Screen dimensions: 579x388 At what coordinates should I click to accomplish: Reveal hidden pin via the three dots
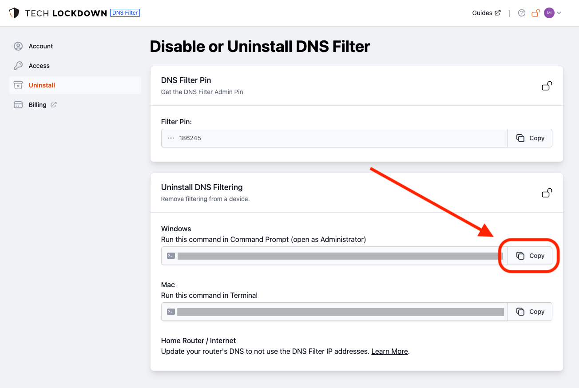[171, 138]
